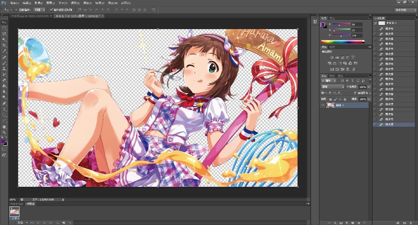The width and height of the screenshot is (418, 225).
Task: Open the Auto-Select target dropdown
Action: pyautogui.click(x=40, y=10)
